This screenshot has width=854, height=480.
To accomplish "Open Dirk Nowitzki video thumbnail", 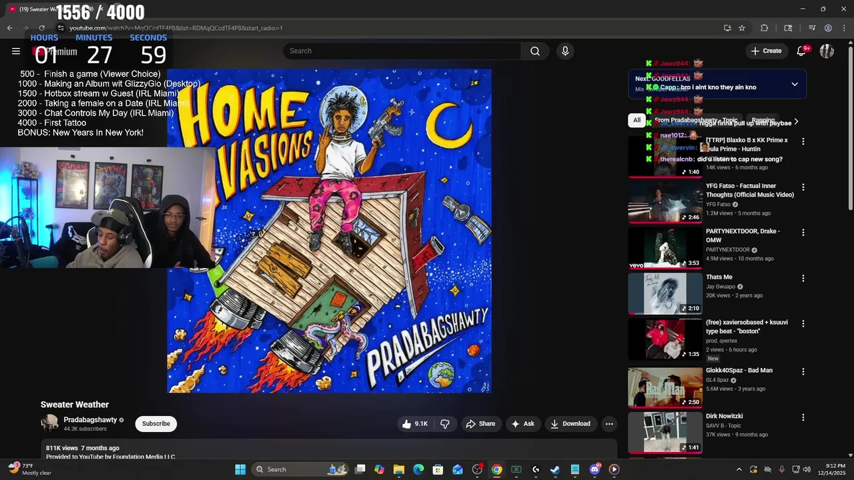I will 665,433.
